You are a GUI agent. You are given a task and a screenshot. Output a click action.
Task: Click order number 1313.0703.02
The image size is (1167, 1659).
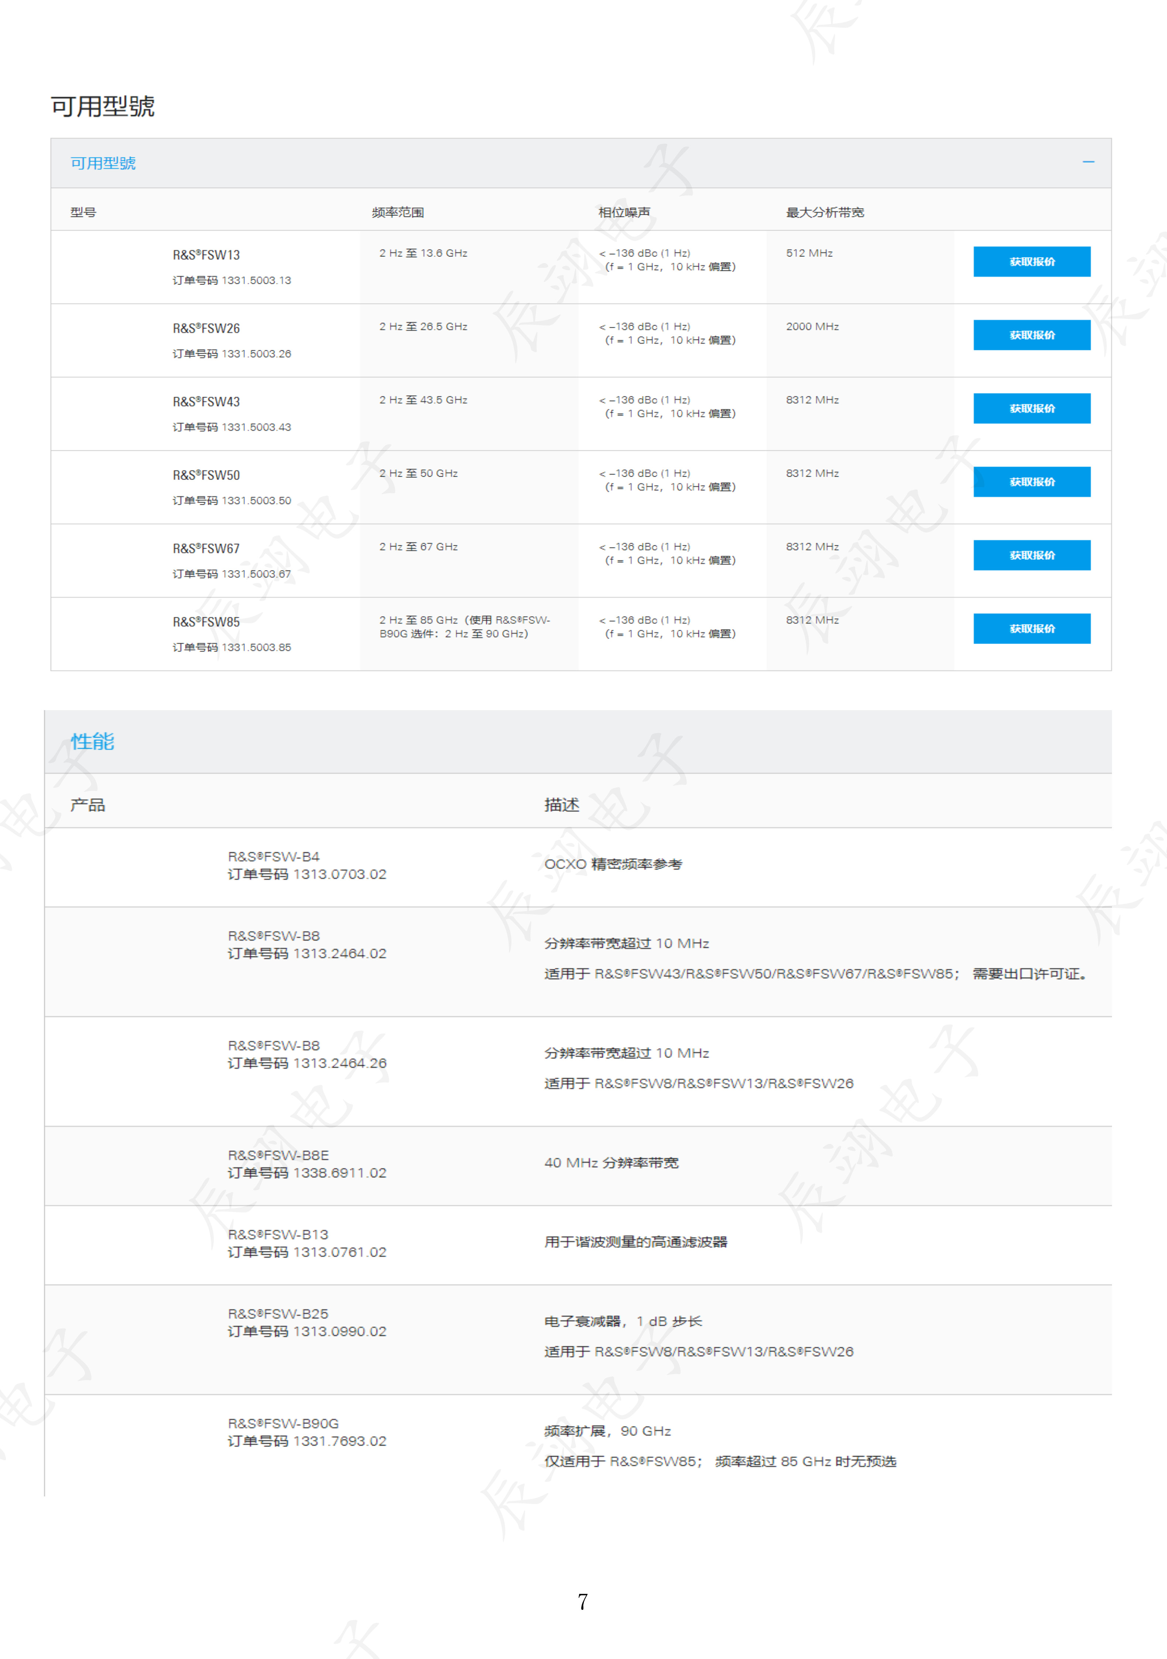339,874
